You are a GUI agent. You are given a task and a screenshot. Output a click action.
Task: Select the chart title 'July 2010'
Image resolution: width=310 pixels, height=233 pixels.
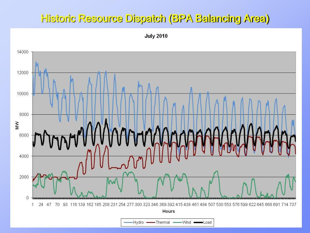point(156,36)
